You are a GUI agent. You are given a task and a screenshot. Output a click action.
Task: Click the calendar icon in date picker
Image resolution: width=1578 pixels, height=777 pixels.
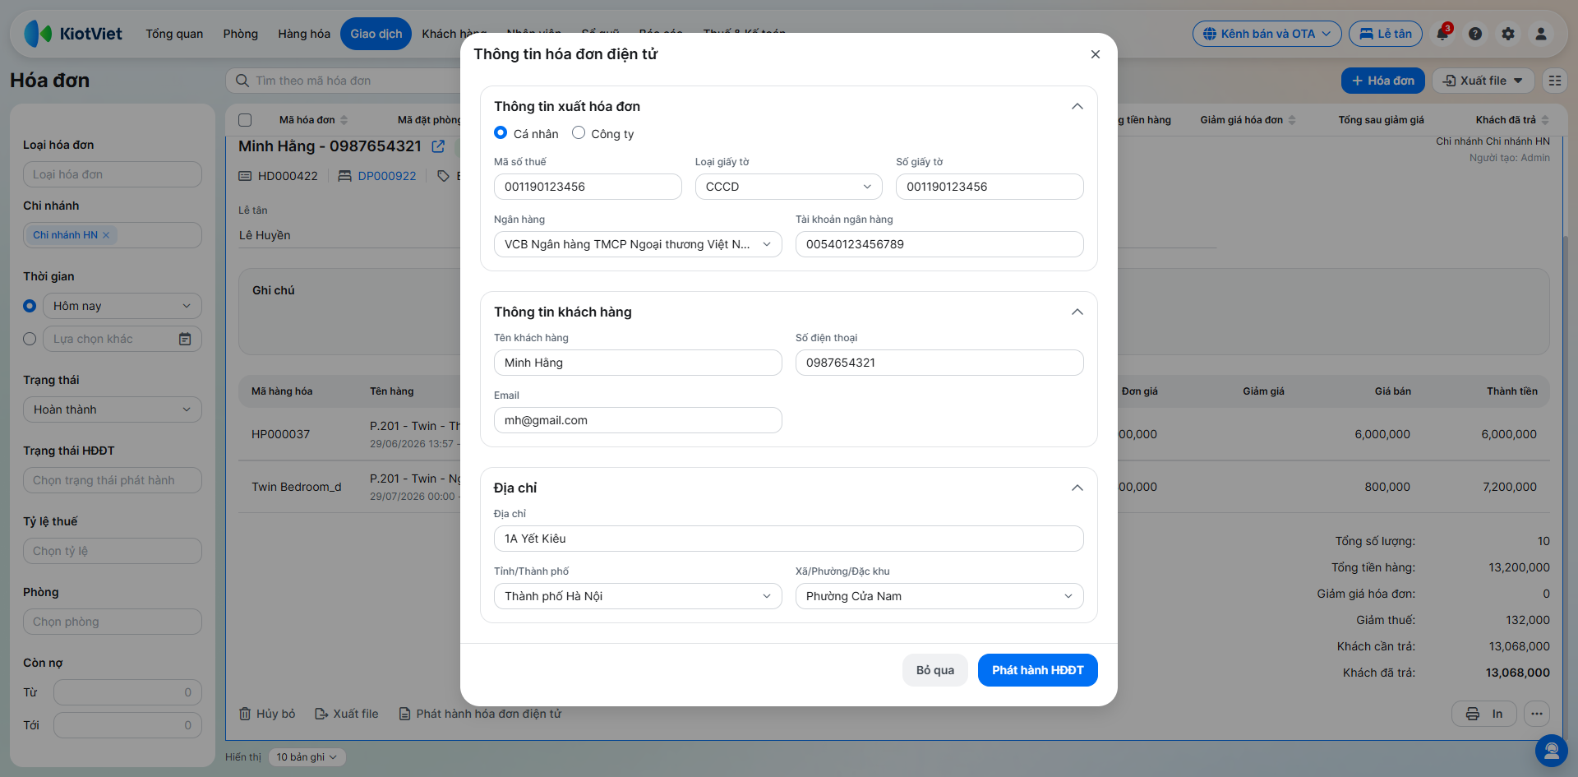[x=185, y=339]
